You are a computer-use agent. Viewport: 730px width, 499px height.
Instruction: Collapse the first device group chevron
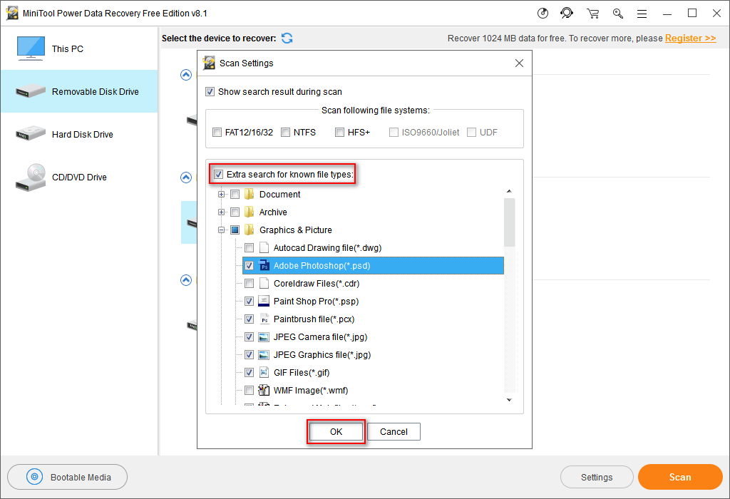pyautogui.click(x=186, y=74)
